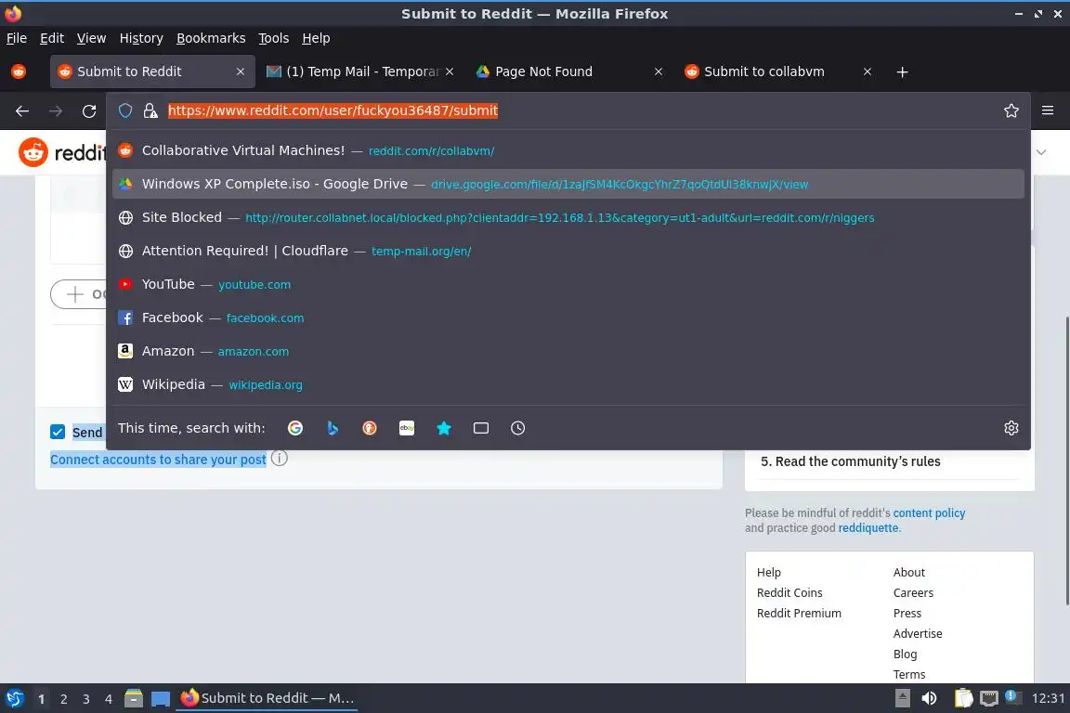Open the Help menu
1070x713 pixels.
point(316,38)
